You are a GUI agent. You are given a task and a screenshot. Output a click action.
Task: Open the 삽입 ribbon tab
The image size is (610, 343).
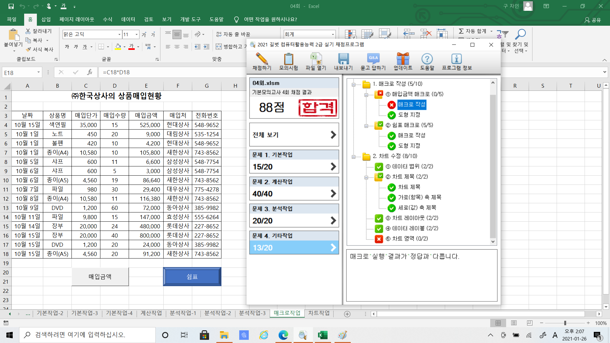click(46, 19)
